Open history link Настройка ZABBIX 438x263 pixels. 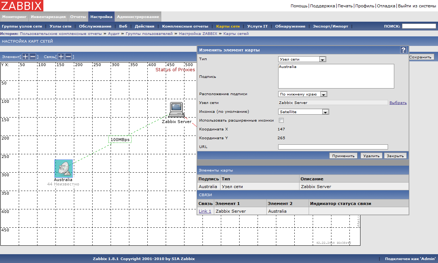click(198, 33)
